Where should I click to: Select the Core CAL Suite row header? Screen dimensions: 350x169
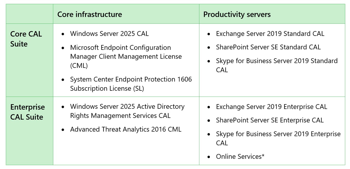26,39
